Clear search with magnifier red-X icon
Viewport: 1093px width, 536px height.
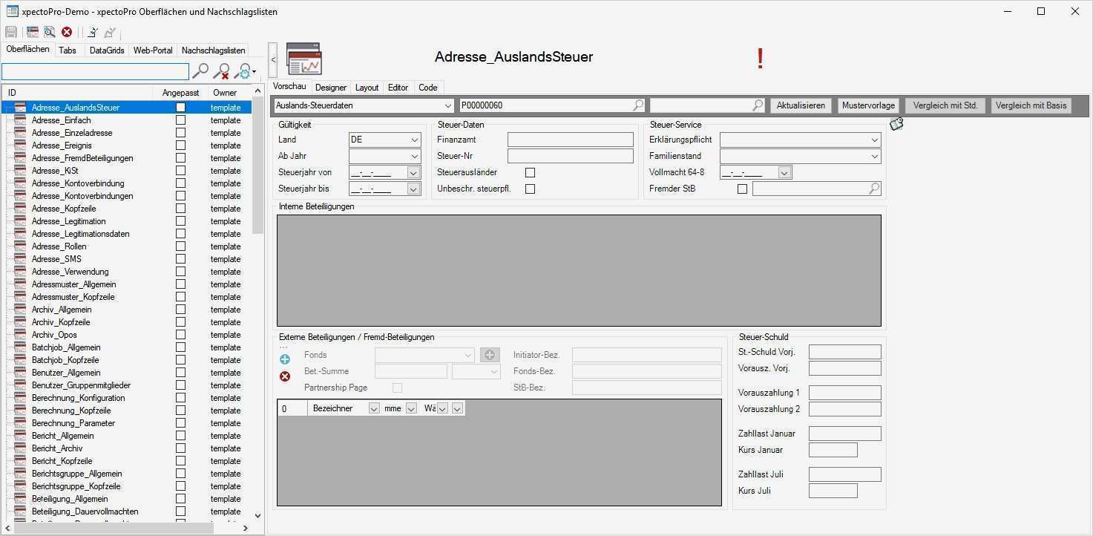click(221, 71)
